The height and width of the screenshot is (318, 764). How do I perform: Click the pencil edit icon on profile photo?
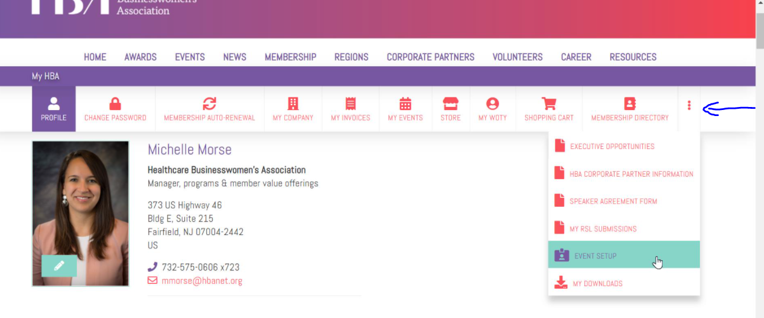pos(59,266)
